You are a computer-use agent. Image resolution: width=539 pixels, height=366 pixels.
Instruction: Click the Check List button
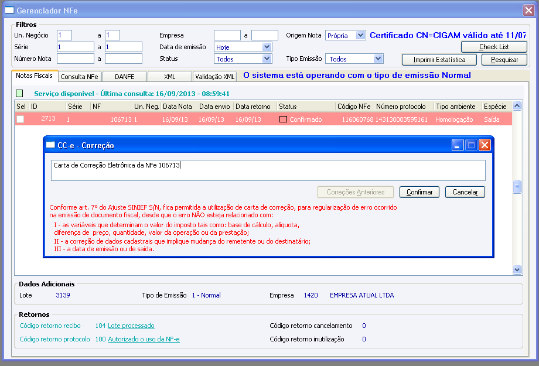pyautogui.click(x=494, y=47)
